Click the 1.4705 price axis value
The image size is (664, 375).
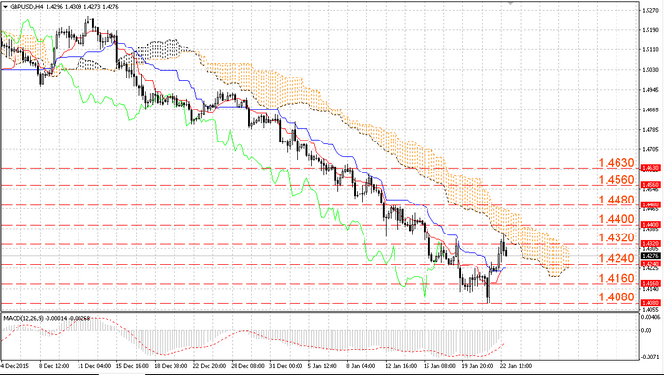650,149
